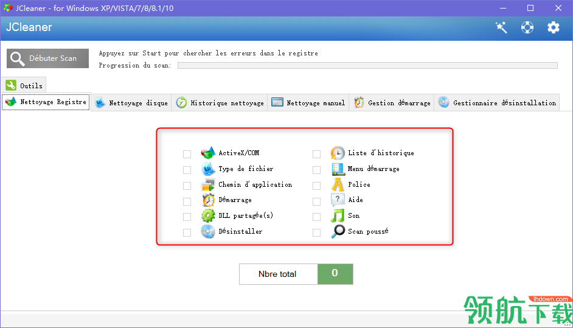Click the magic wand icon in header
Viewport: 573px width, 328px height.
click(501, 27)
